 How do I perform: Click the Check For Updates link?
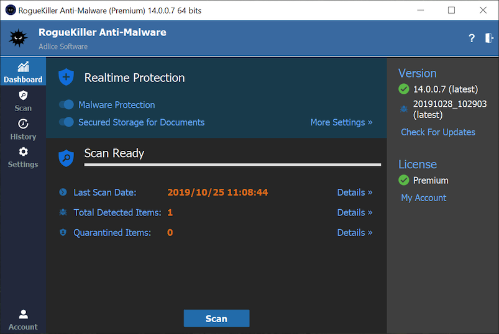pos(437,132)
